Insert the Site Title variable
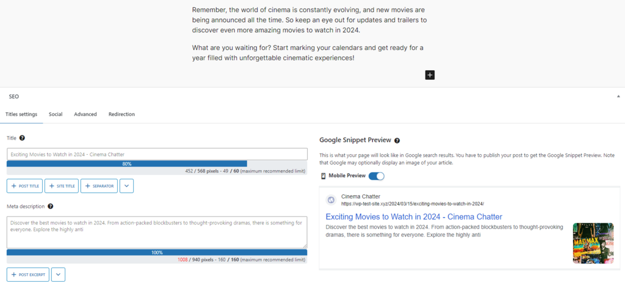Screen dimensions: 625x289 pos(62,186)
